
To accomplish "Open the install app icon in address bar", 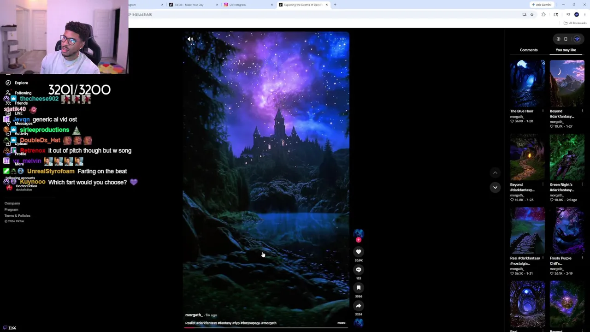I will pyautogui.click(x=525, y=15).
